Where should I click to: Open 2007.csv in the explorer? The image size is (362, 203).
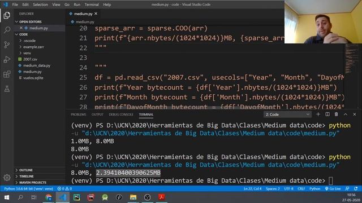point(39,59)
